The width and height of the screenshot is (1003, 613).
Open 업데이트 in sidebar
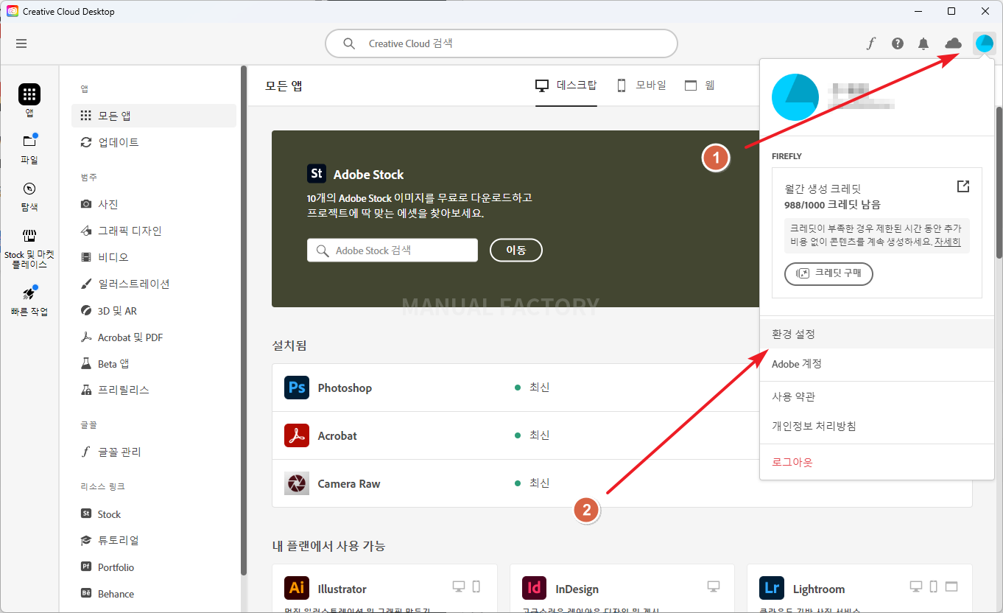tap(154, 142)
